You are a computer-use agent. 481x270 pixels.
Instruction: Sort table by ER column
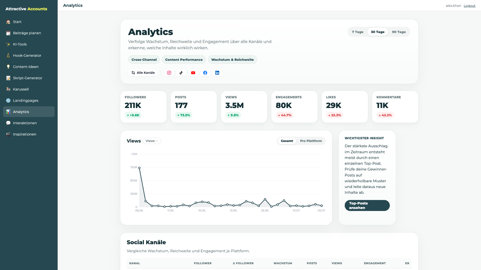tap(407, 263)
